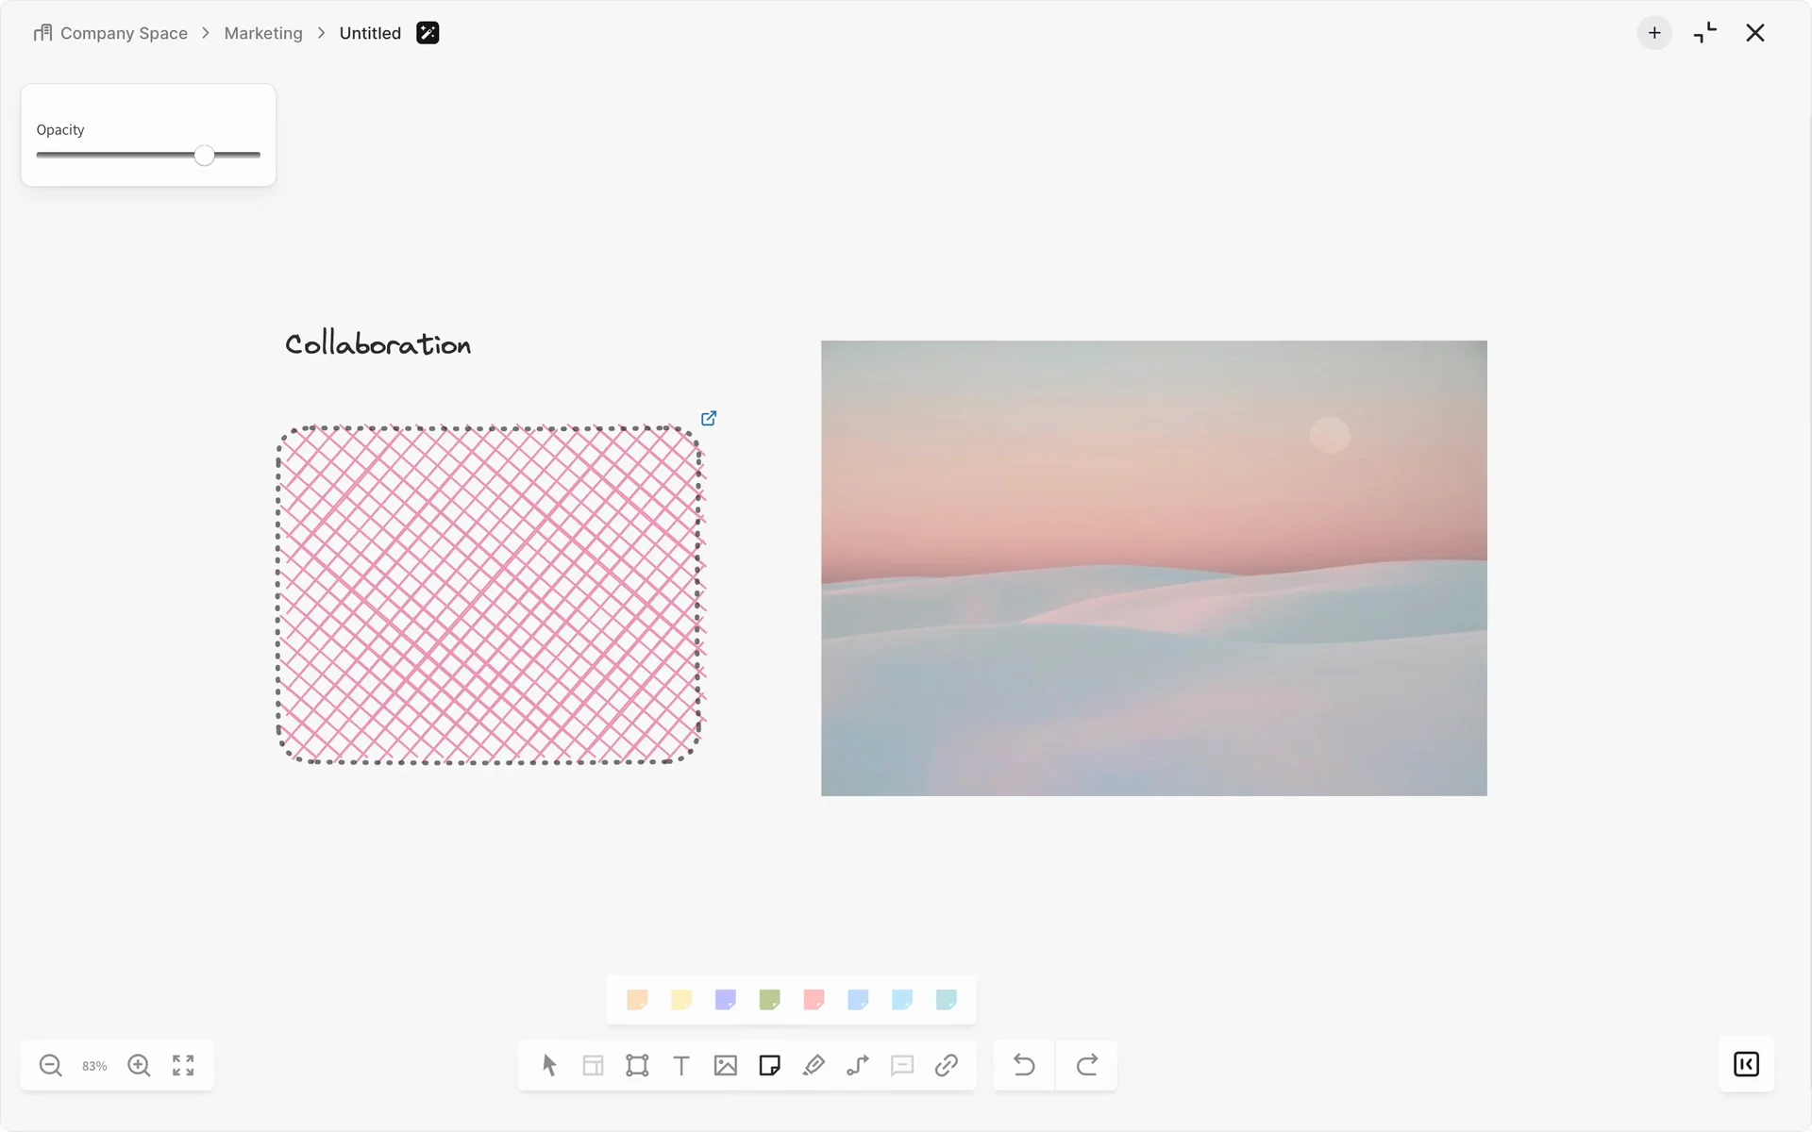
Task: Activate the pencil drawing tool
Action: (x=814, y=1065)
